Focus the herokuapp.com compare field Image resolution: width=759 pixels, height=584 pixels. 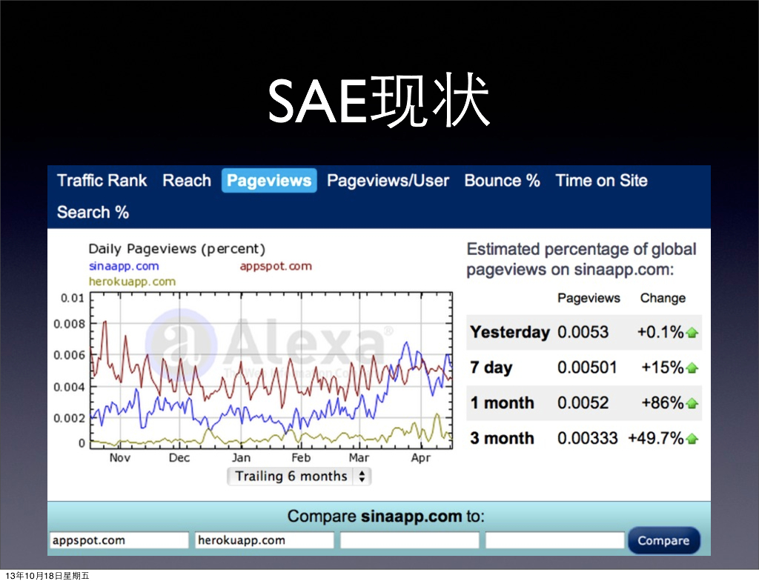coord(265,540)
